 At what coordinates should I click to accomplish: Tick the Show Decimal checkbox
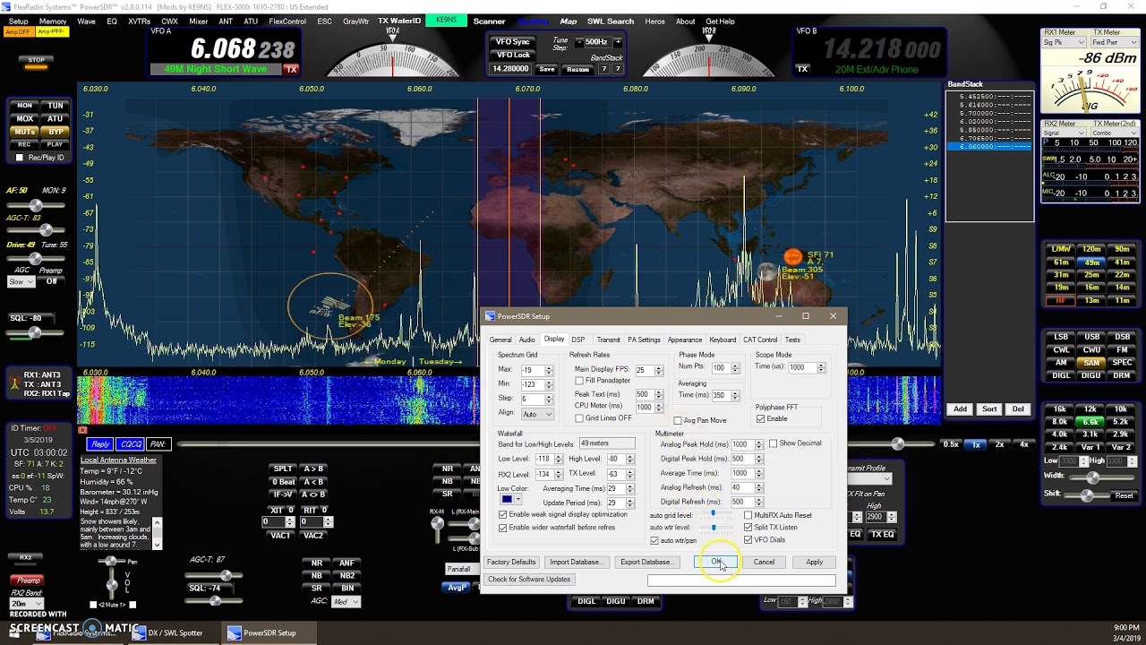pyautogui.click(x=773, y=443)
